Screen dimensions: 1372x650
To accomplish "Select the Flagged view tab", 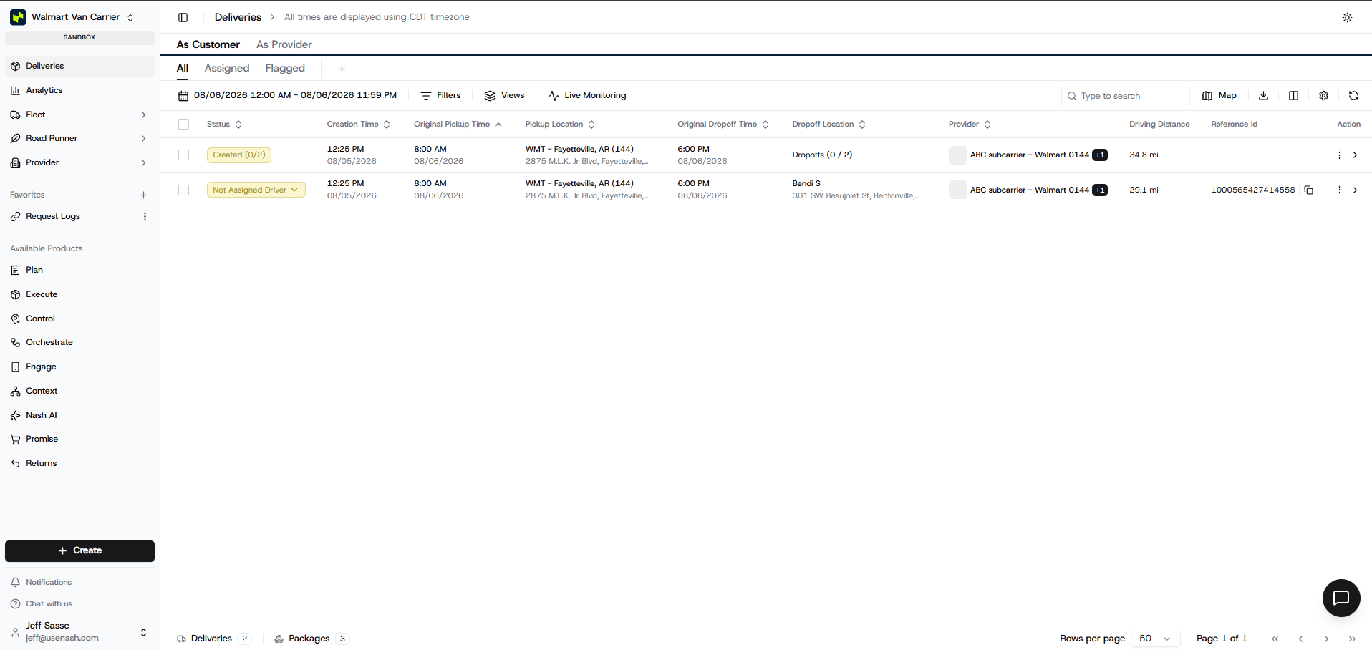I will click(x=285, y=68).
